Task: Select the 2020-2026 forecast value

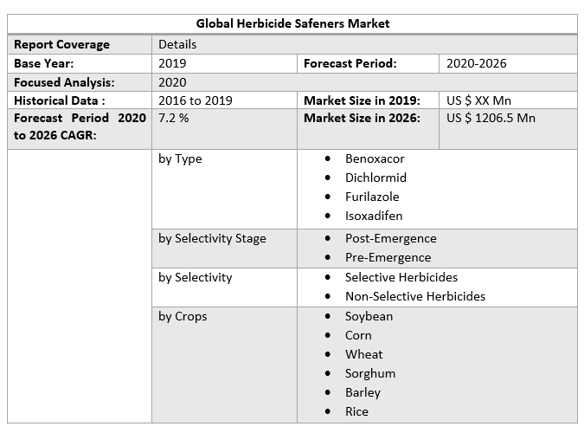Action: 477,63
